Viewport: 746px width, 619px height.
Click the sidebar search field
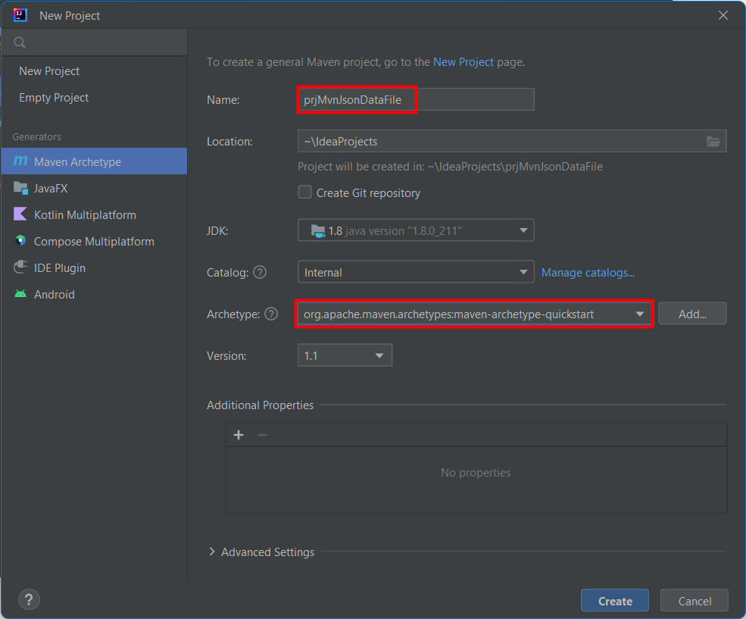click(x=94, y=42)
